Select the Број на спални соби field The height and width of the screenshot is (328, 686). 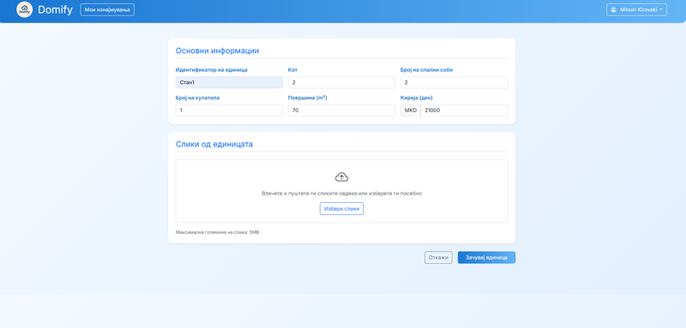coord(454,82)
